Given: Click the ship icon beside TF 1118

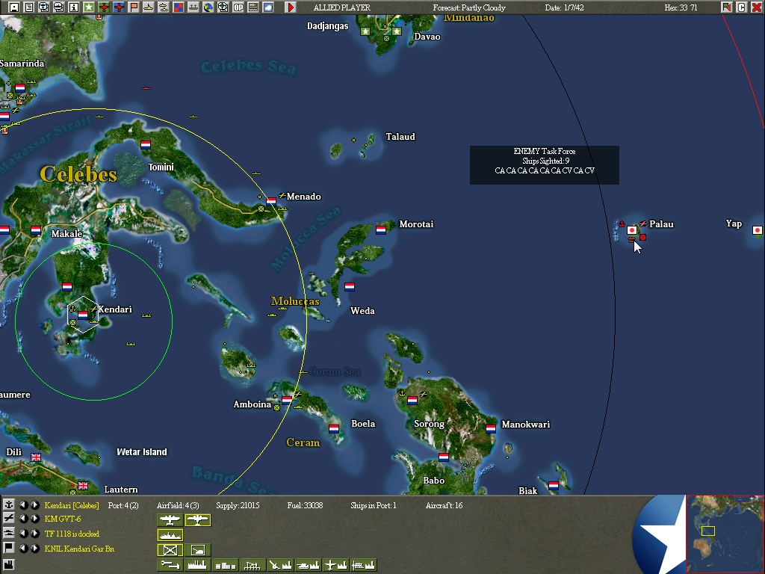Looking at the screenshot, I should [8, 534].
